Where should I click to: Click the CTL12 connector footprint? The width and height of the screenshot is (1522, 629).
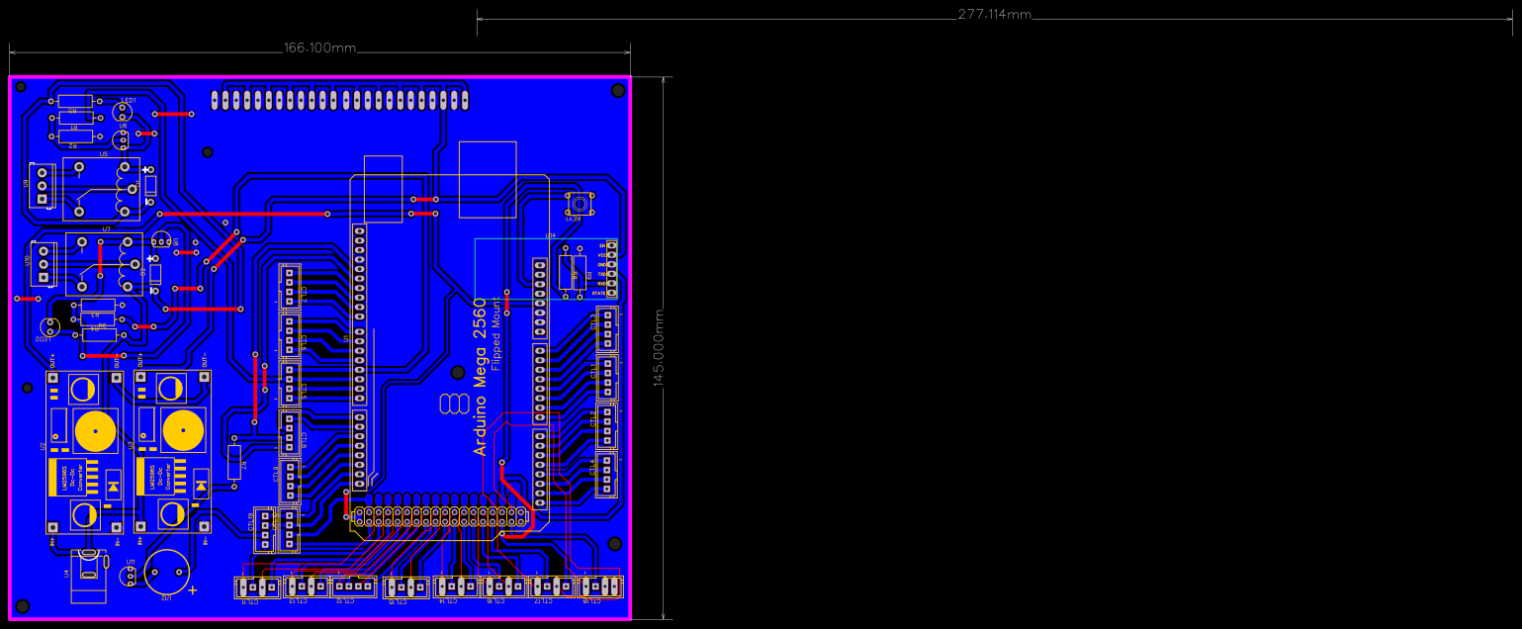(353, 587)
